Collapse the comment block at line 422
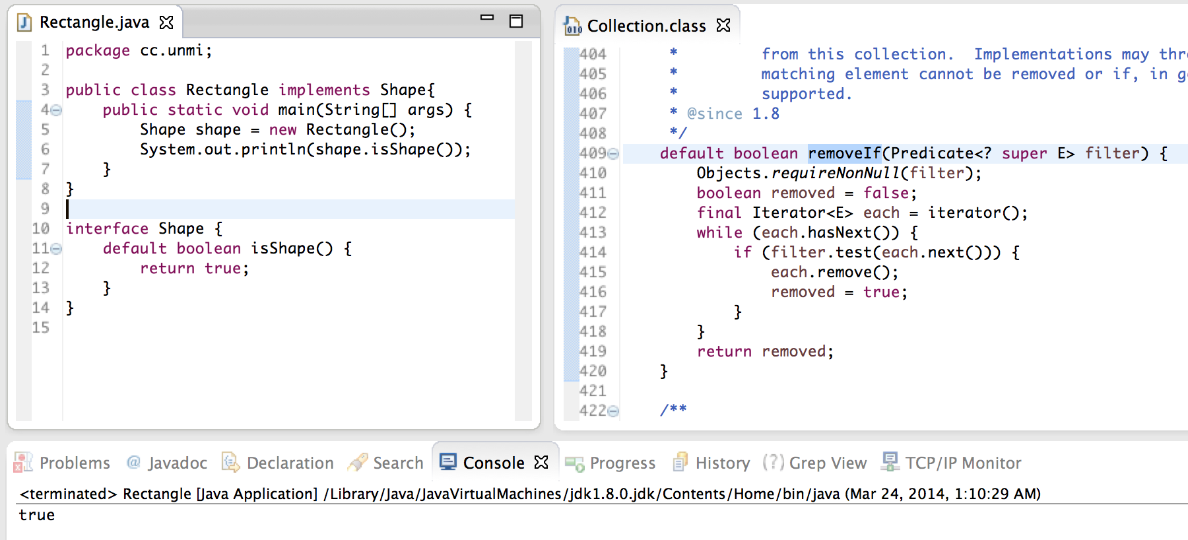 click(x=613, y=411)
